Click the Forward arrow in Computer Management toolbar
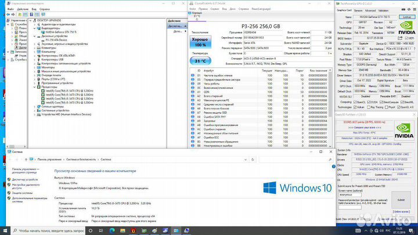Viewport: 418px width, 235px height. point(13,15)
